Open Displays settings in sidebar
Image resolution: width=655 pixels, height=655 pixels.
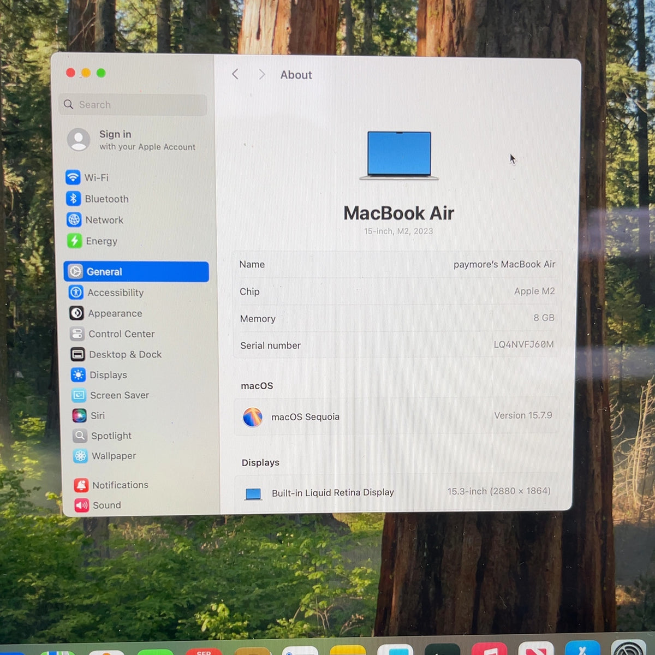(99, 375)
